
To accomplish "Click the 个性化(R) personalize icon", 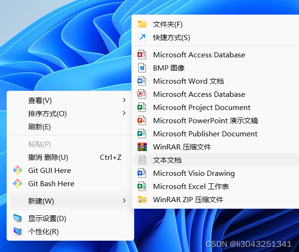I will coord(17,231).
